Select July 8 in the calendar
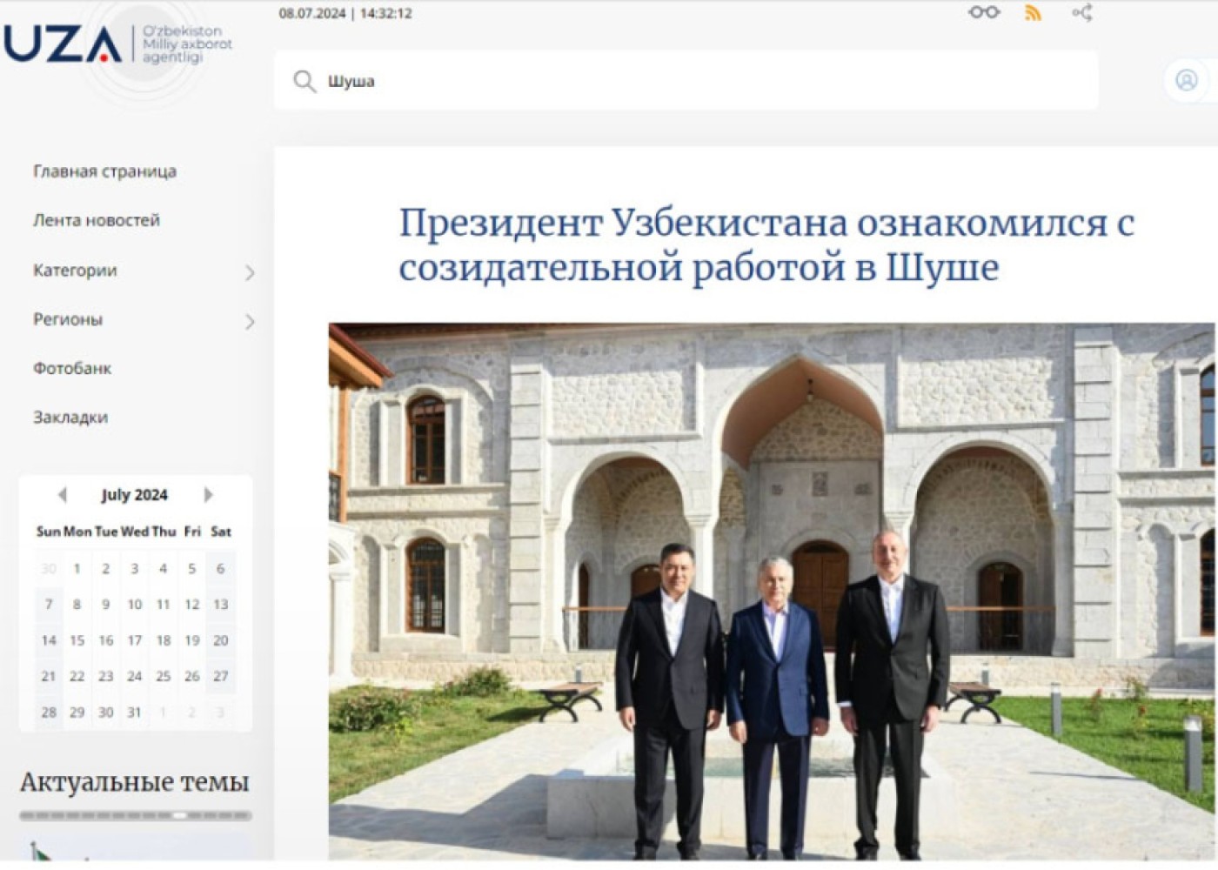Viewport: 1218px width, 870px height. point(77,605)
